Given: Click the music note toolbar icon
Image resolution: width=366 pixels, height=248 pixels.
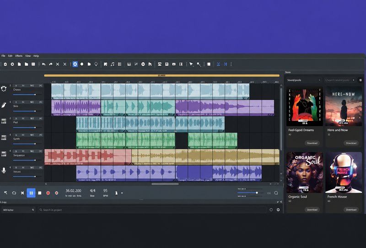Looking at the screenshot, I should coord(113,64).
